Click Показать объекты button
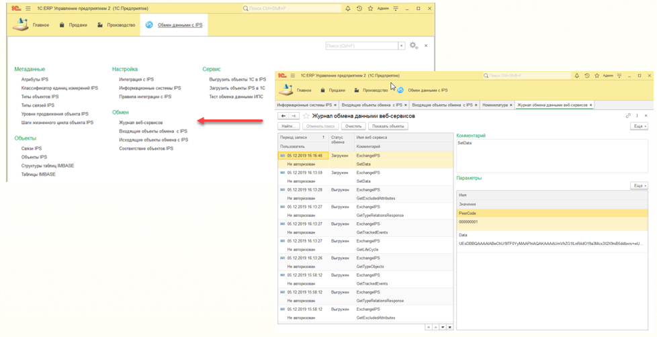The image size is (657, 337). [388, 126]
